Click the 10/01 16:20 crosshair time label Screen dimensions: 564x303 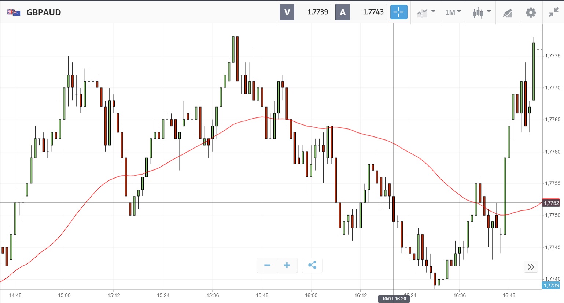(394, 299)
